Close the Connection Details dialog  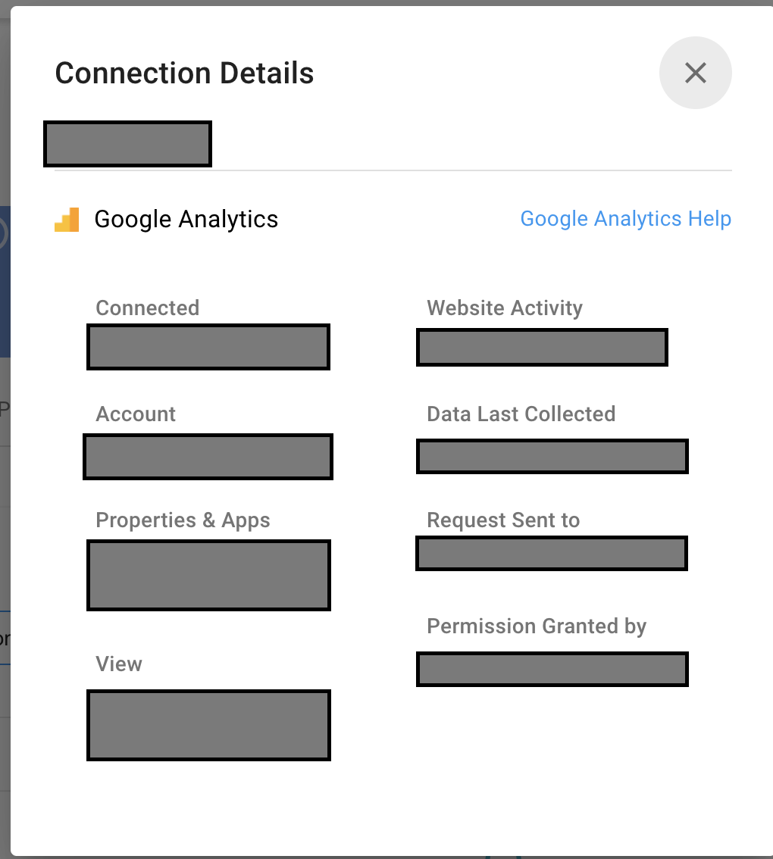(x=695, y=73)
